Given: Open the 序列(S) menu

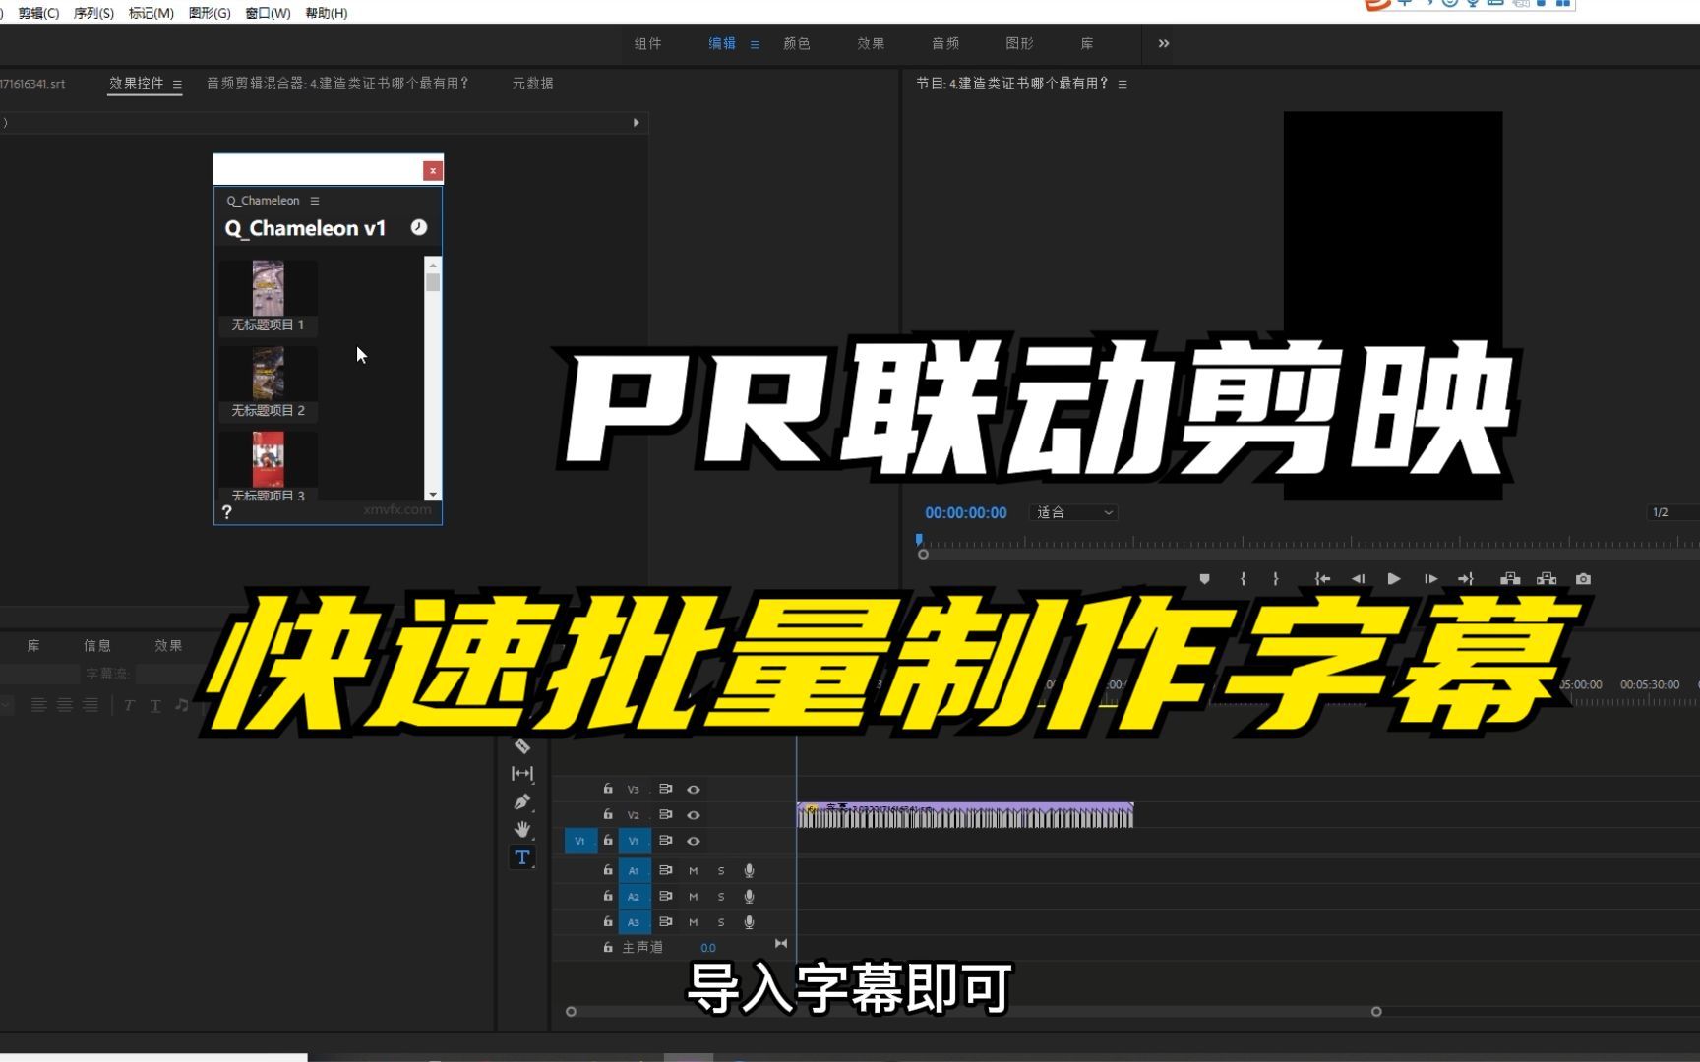Looking at the screenshot, I should pyautogui.click(x=93, y=13).
